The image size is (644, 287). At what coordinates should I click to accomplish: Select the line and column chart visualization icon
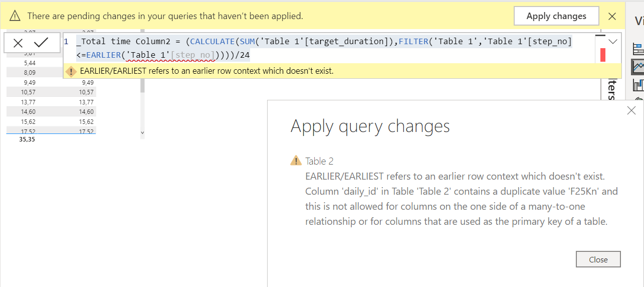tap(638, 86)
